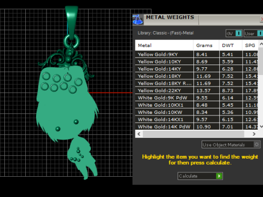The image size is (263, 197).
Task: Click the table scroll down arrow
Action: point(261,126)
